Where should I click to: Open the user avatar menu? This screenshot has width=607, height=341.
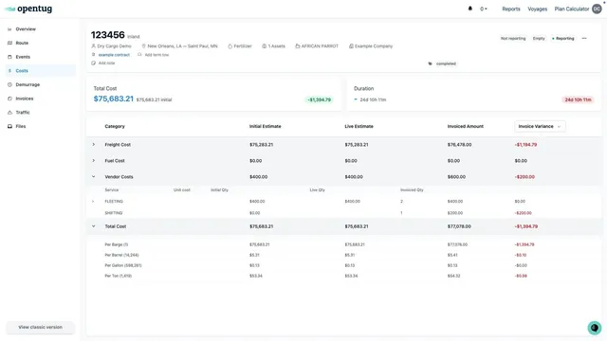point(597,9)
